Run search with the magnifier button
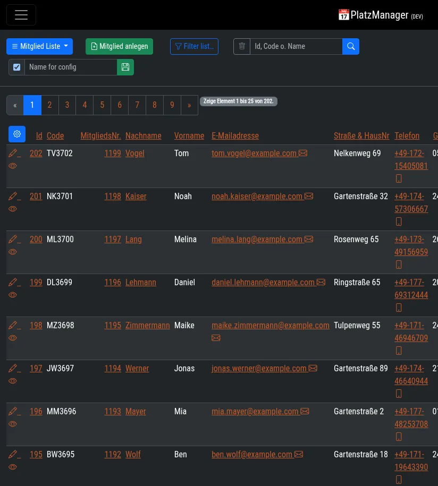Image resolution: width=438 pixels, height=486 pixels. (x=351, y=47)
